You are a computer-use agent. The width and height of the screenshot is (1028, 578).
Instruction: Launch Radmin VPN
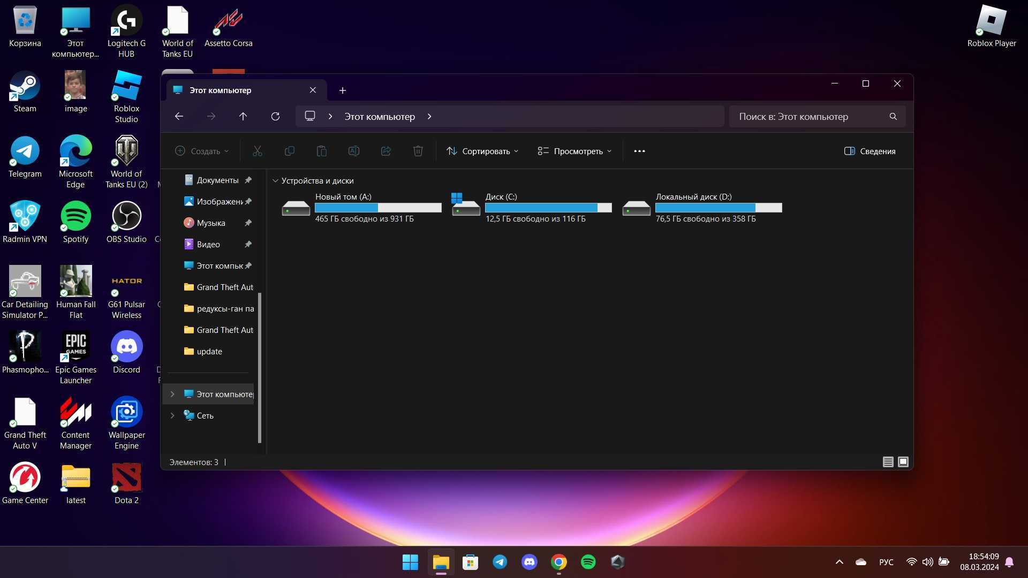click(x=25, y=220)
